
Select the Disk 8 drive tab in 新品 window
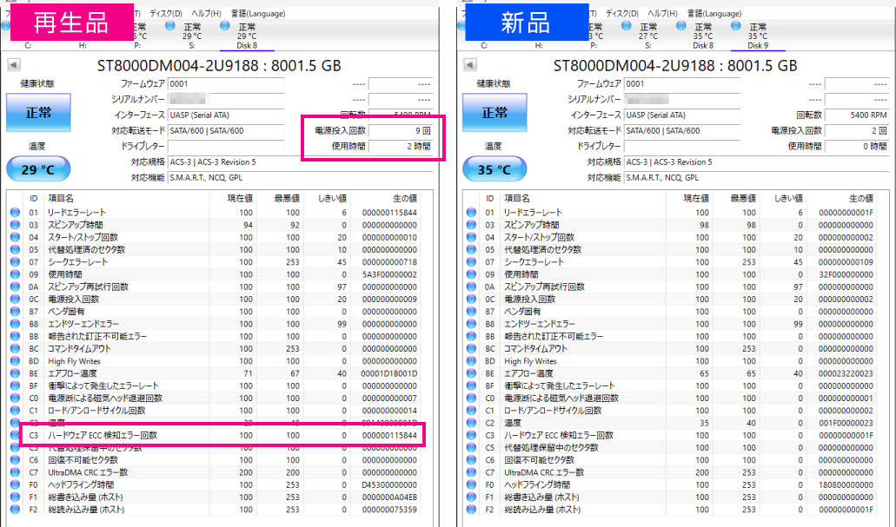(x=703, y=36)
